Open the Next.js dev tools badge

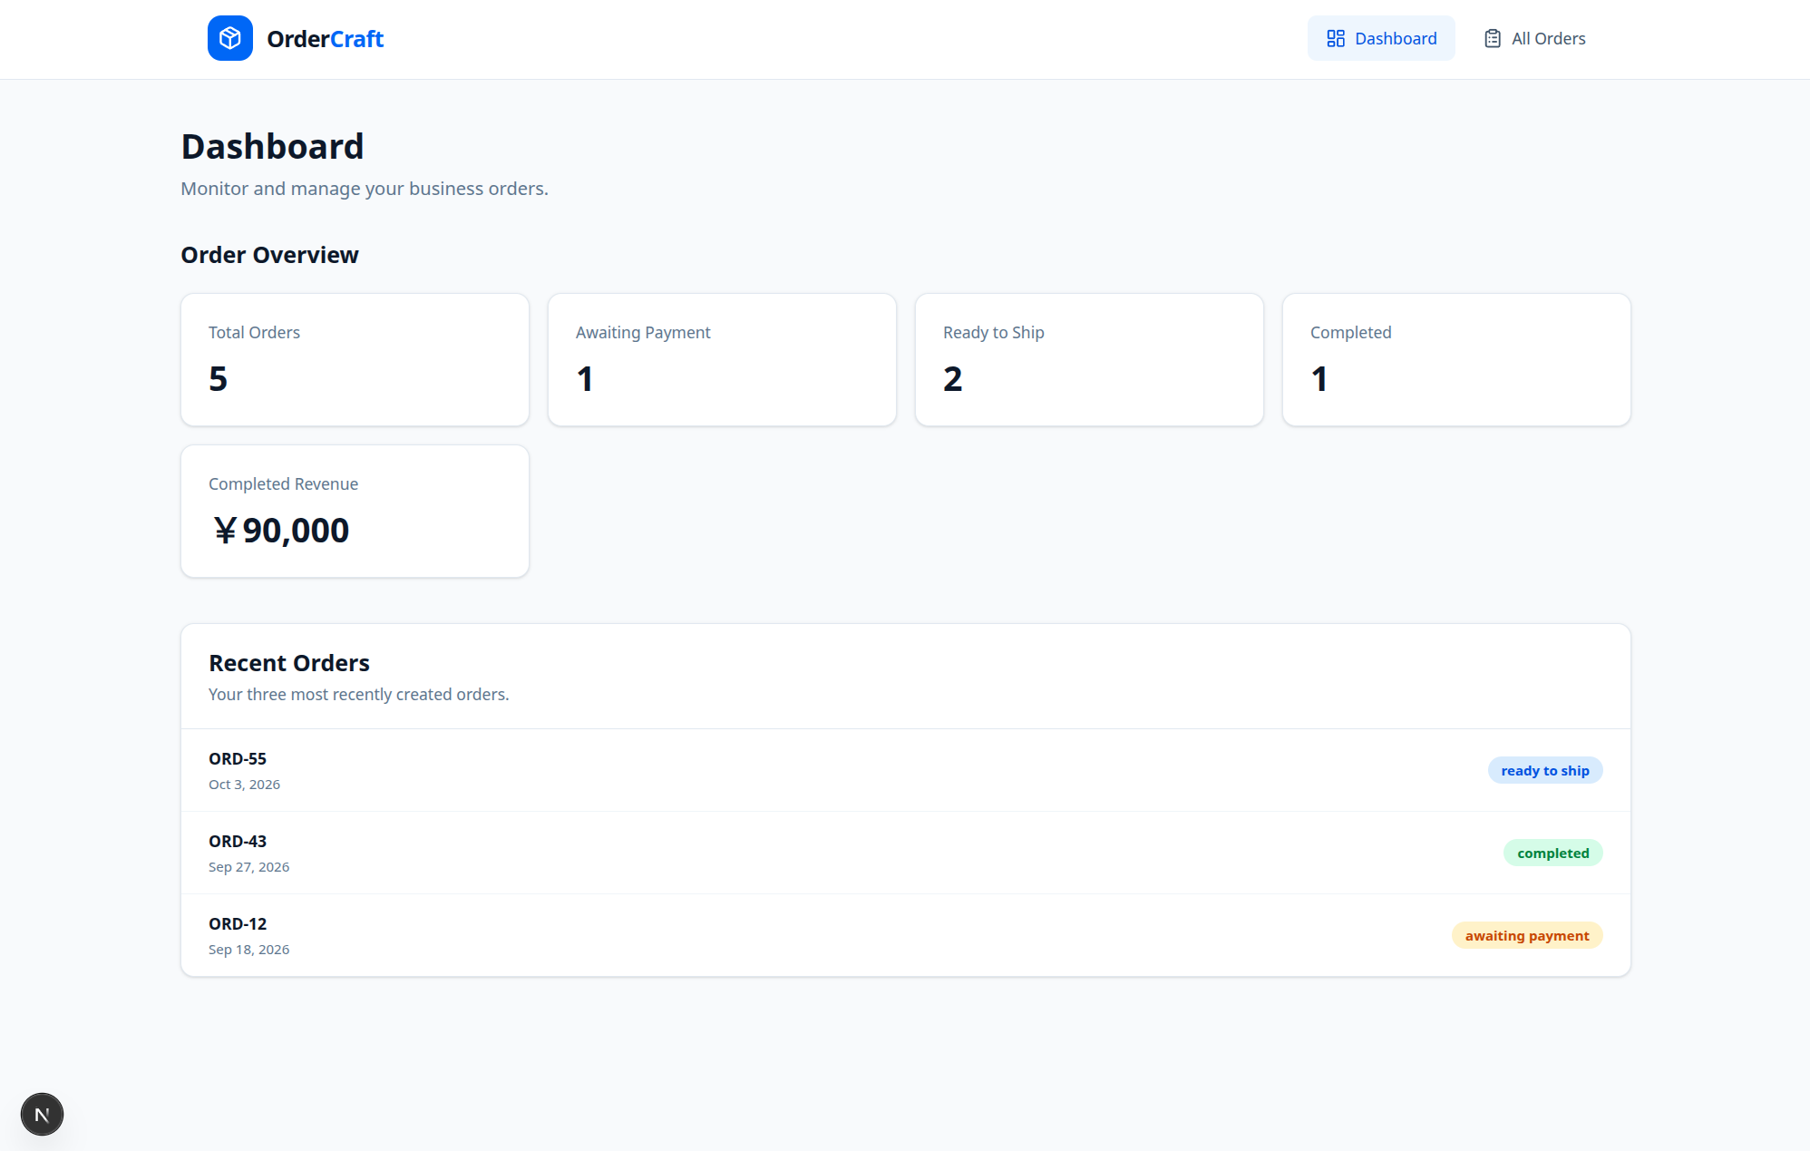coord(42,1114)
